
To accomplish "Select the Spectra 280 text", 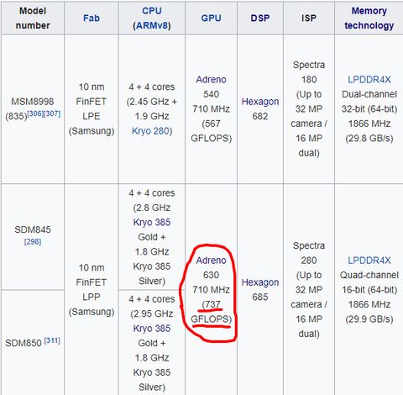I will (x=309, y=253).
